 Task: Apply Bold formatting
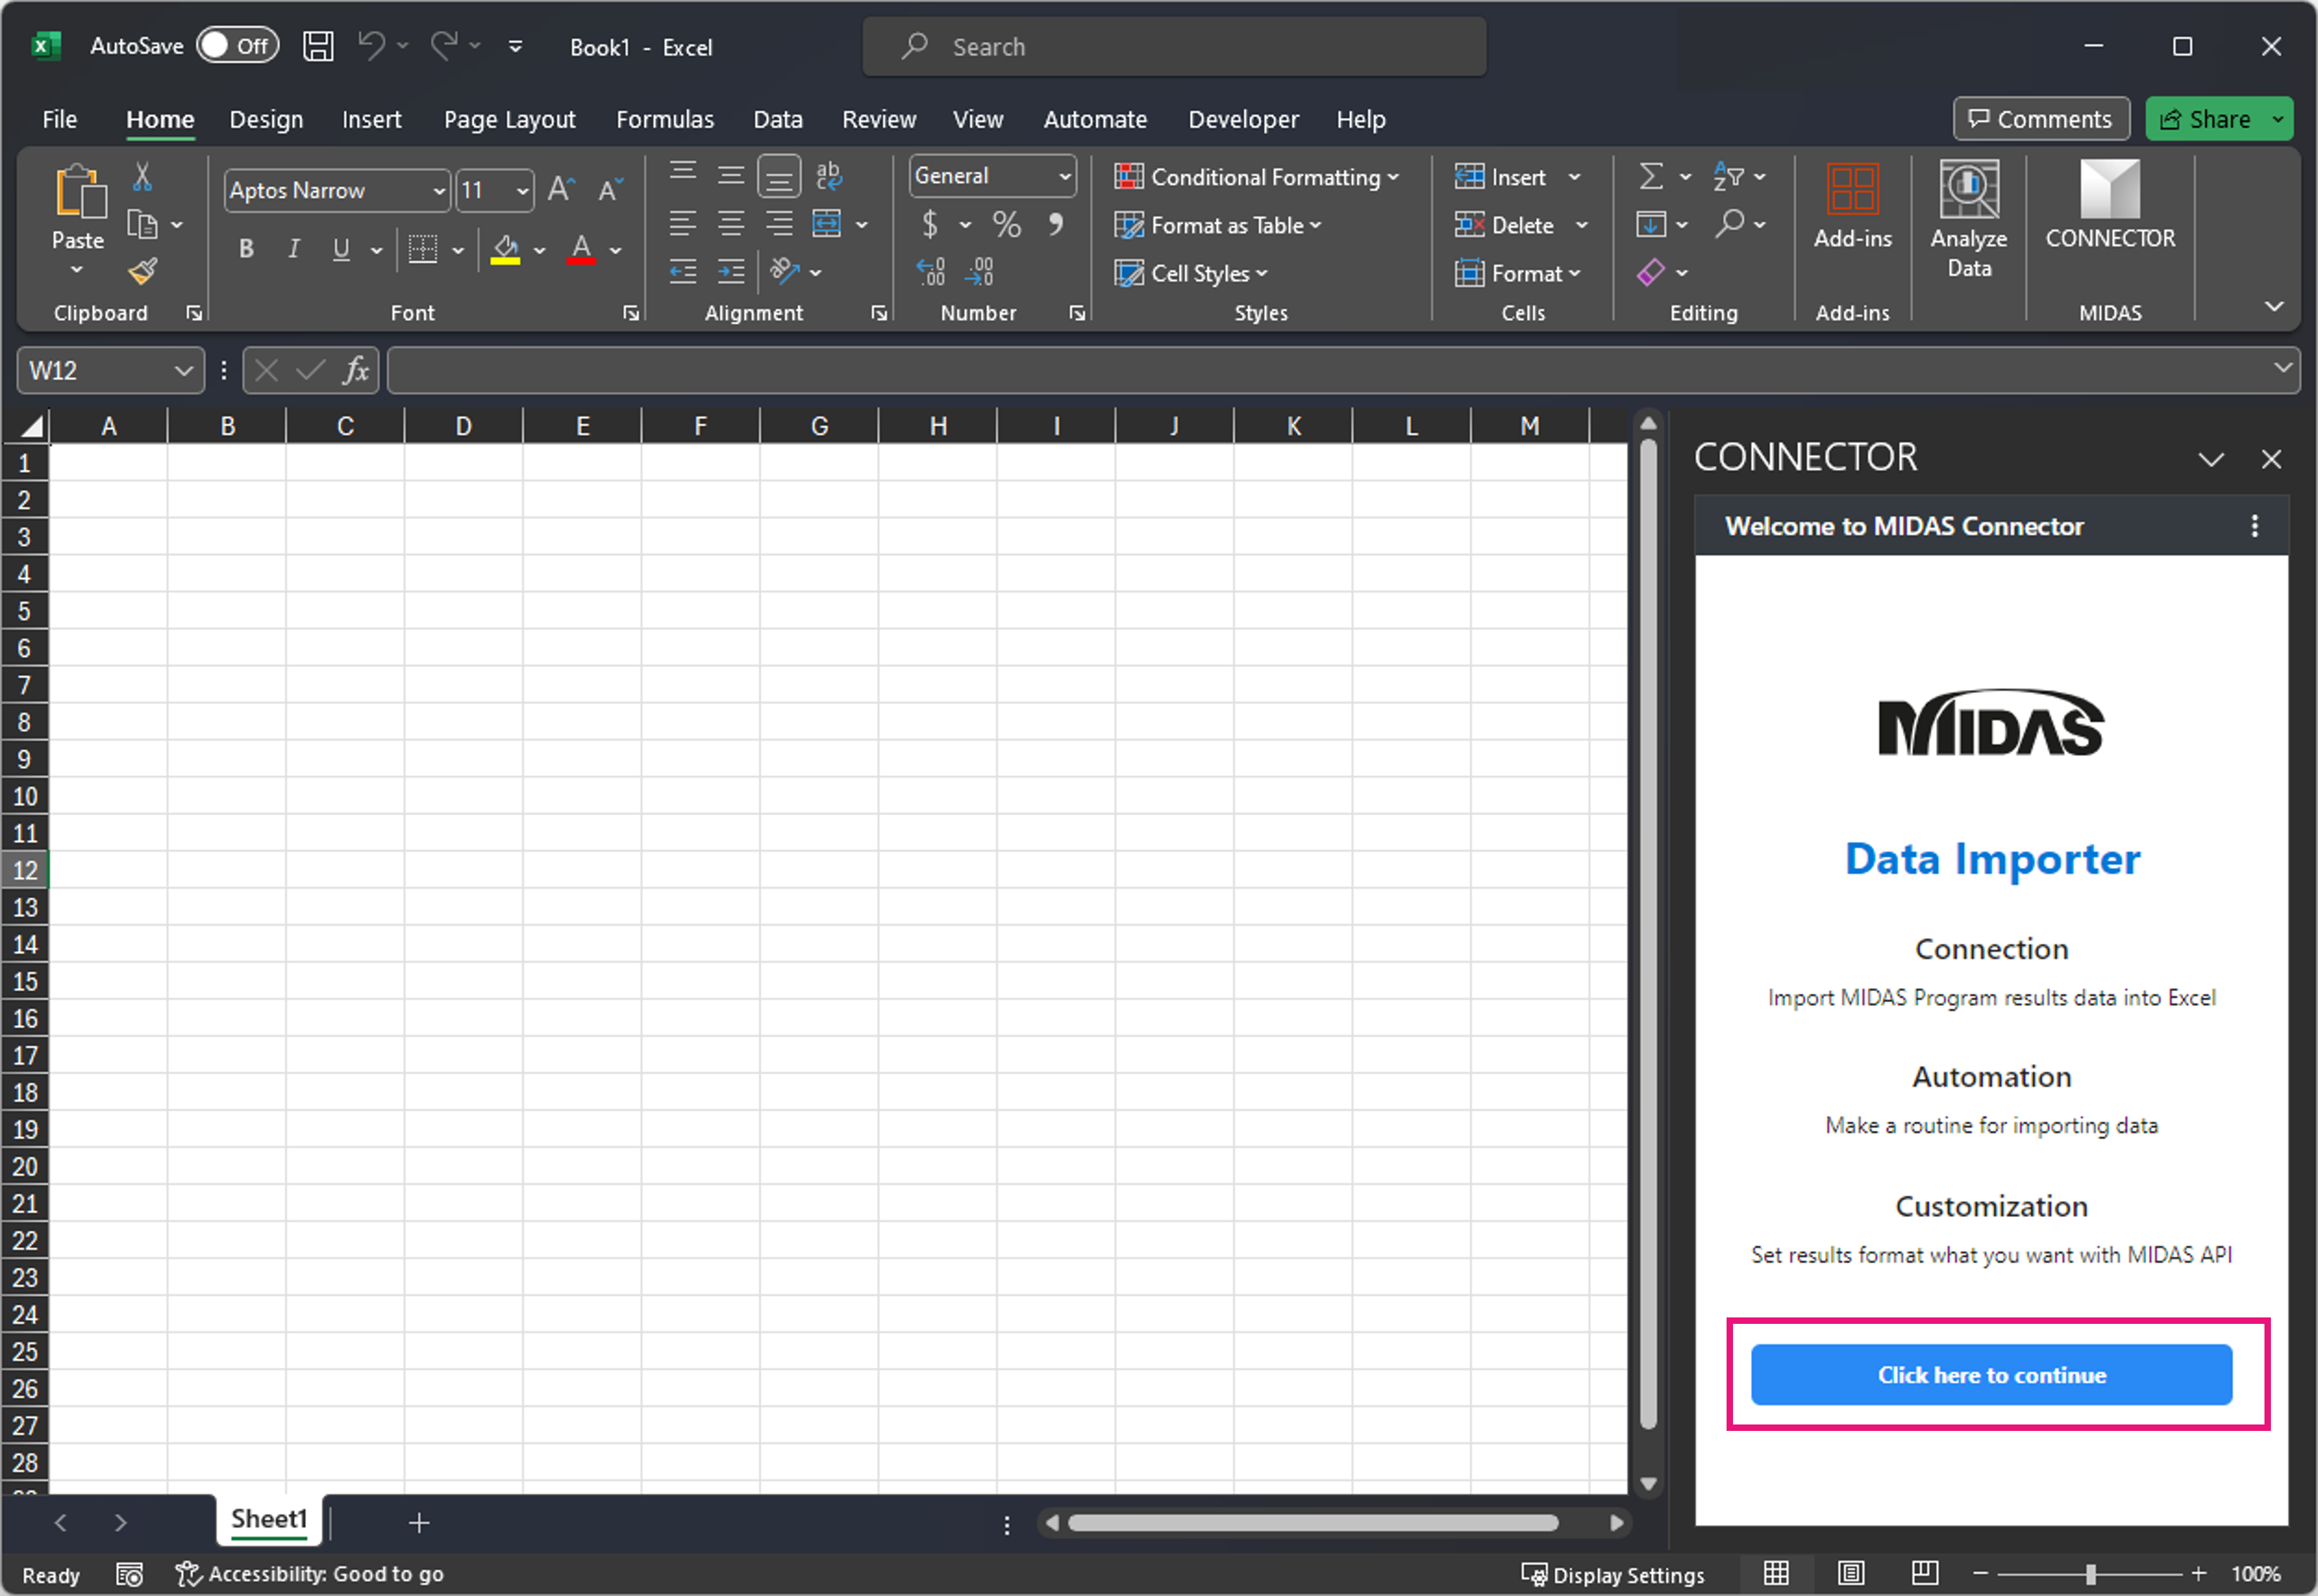(x=246, y=249)
